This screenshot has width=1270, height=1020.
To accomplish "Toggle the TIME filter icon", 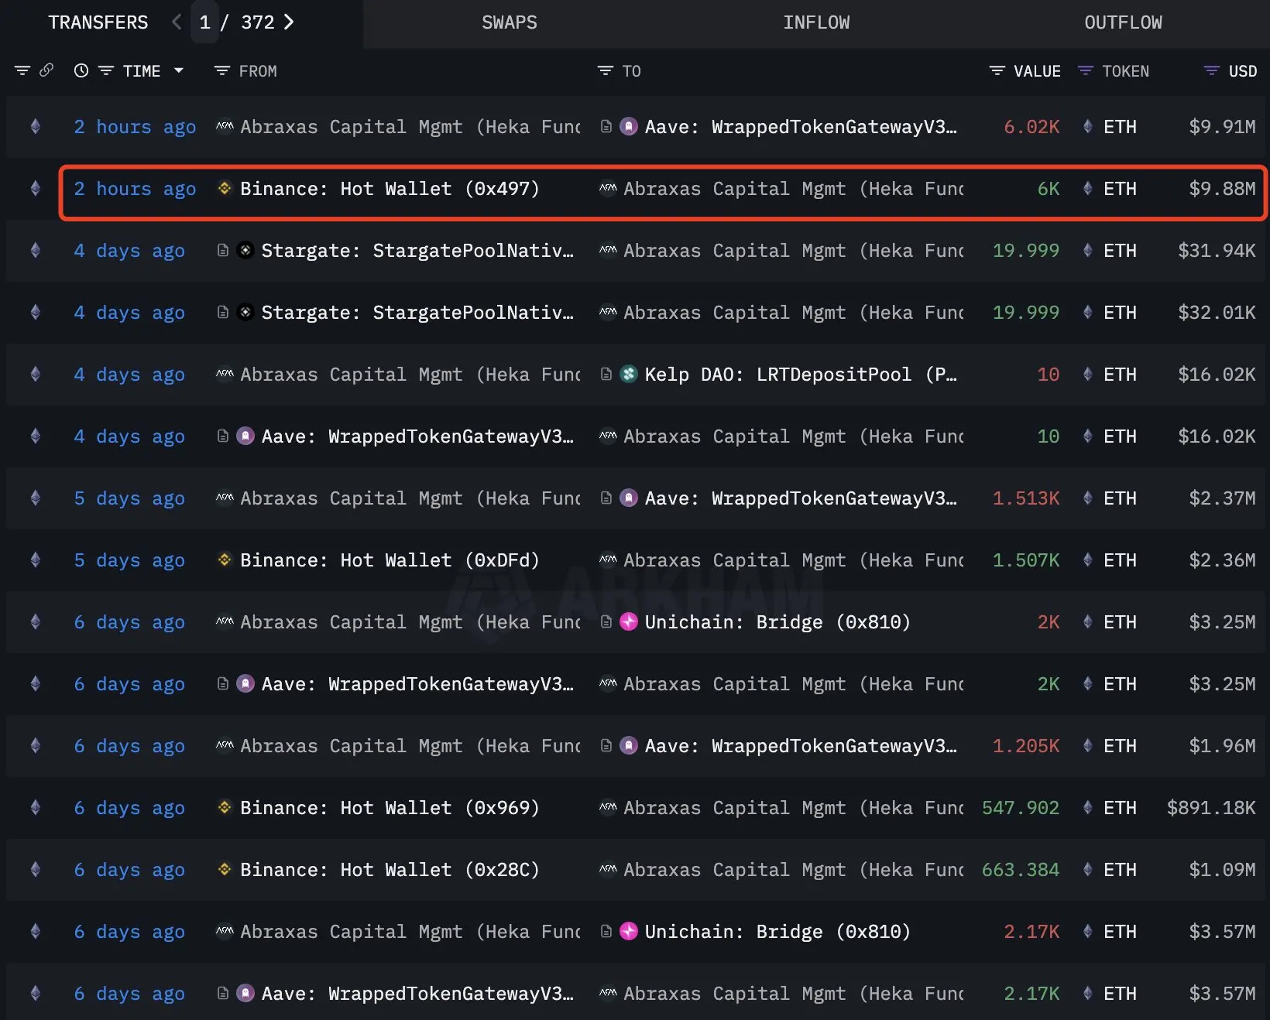I will click(x=106, y=70).
